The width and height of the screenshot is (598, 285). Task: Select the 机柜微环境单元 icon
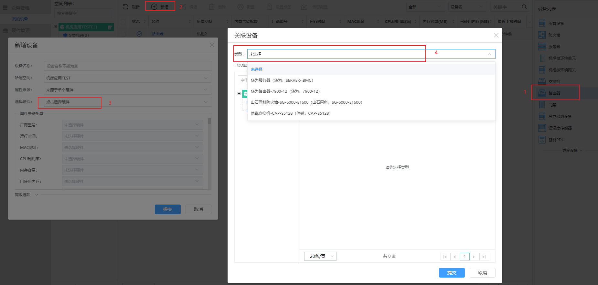coord(542,58)
